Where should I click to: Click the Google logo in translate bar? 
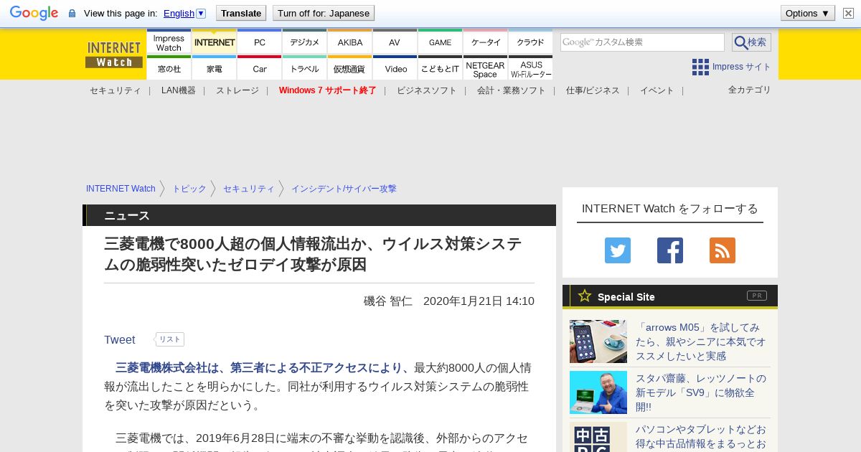point(34,13)
